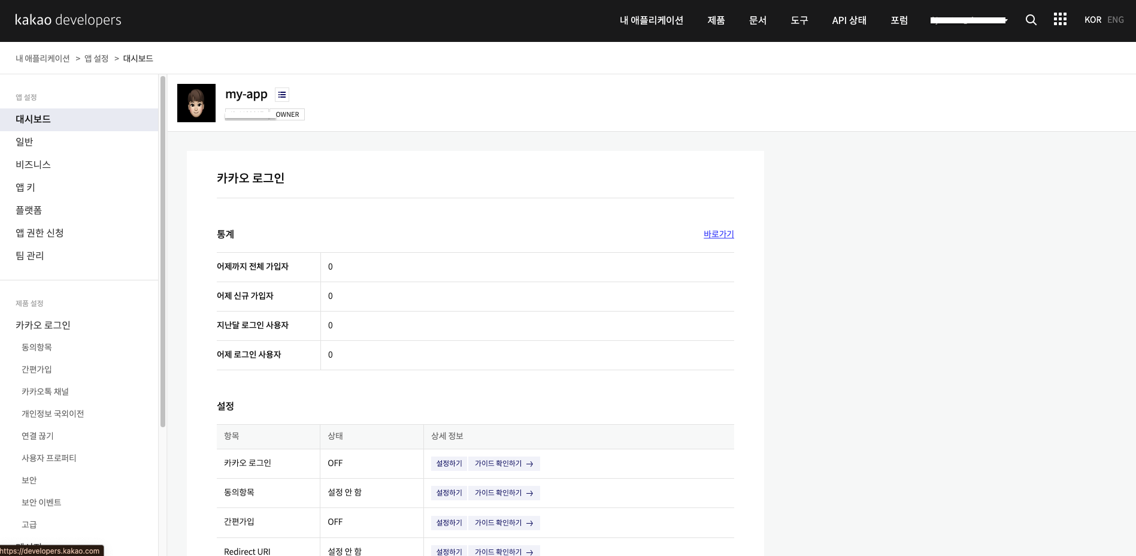
Task: Click the 0 value for 어제까지 전체 가입자
Action: pos(331,267)
